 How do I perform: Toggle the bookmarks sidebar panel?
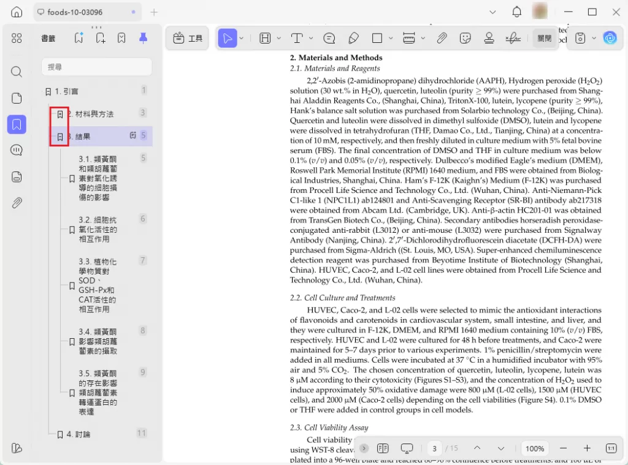pyautogui.click(x=17, y=124)
